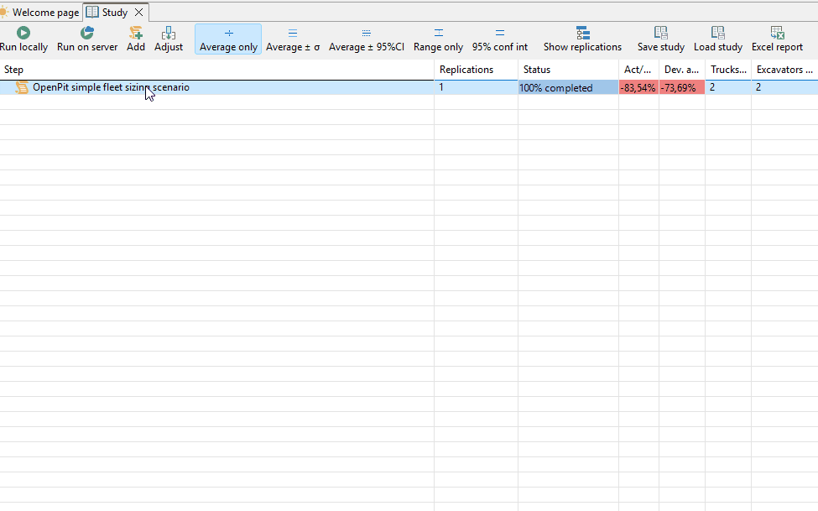Click the Step column header
818x511 pixels.
[217, 70]
